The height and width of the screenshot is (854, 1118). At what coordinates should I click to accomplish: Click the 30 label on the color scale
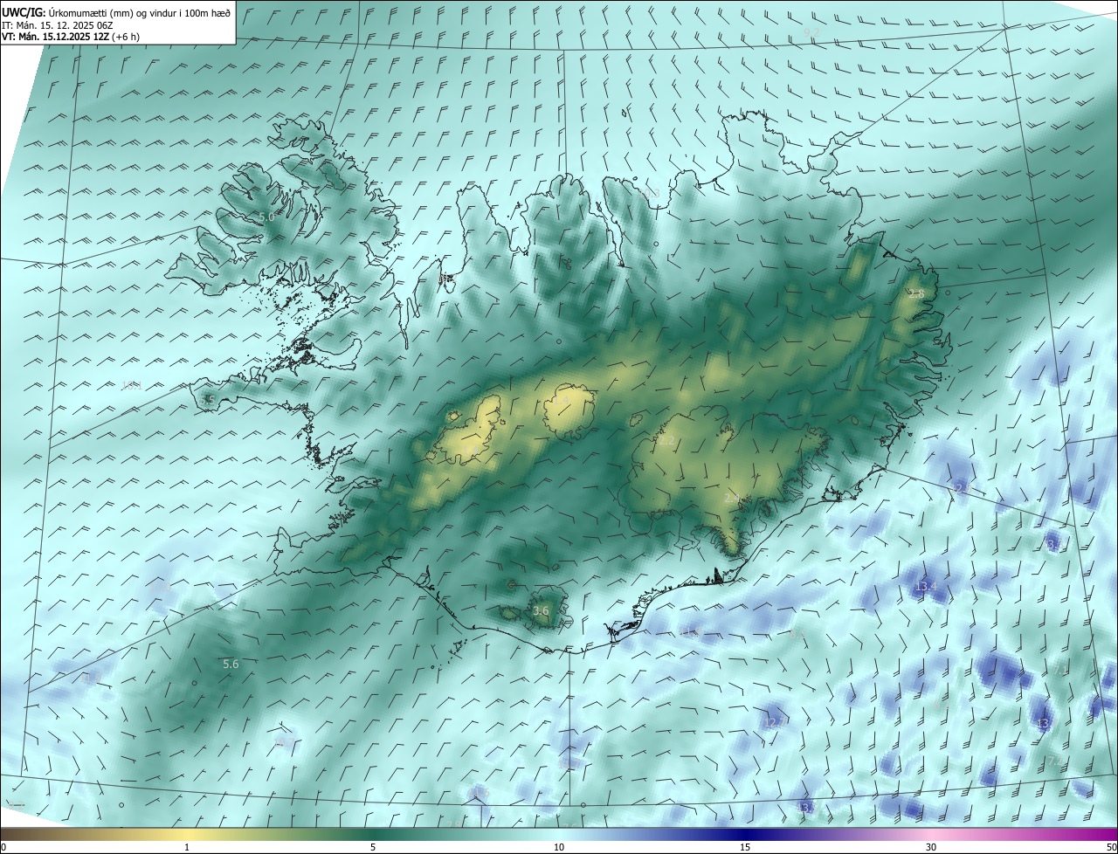click(931, 848)
